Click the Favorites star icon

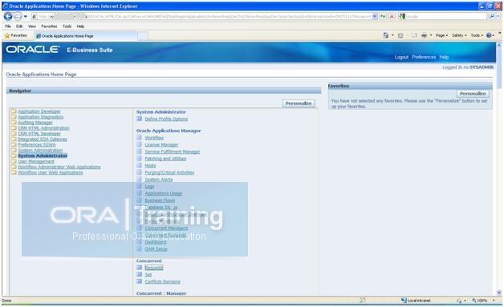tap(7, 35)
